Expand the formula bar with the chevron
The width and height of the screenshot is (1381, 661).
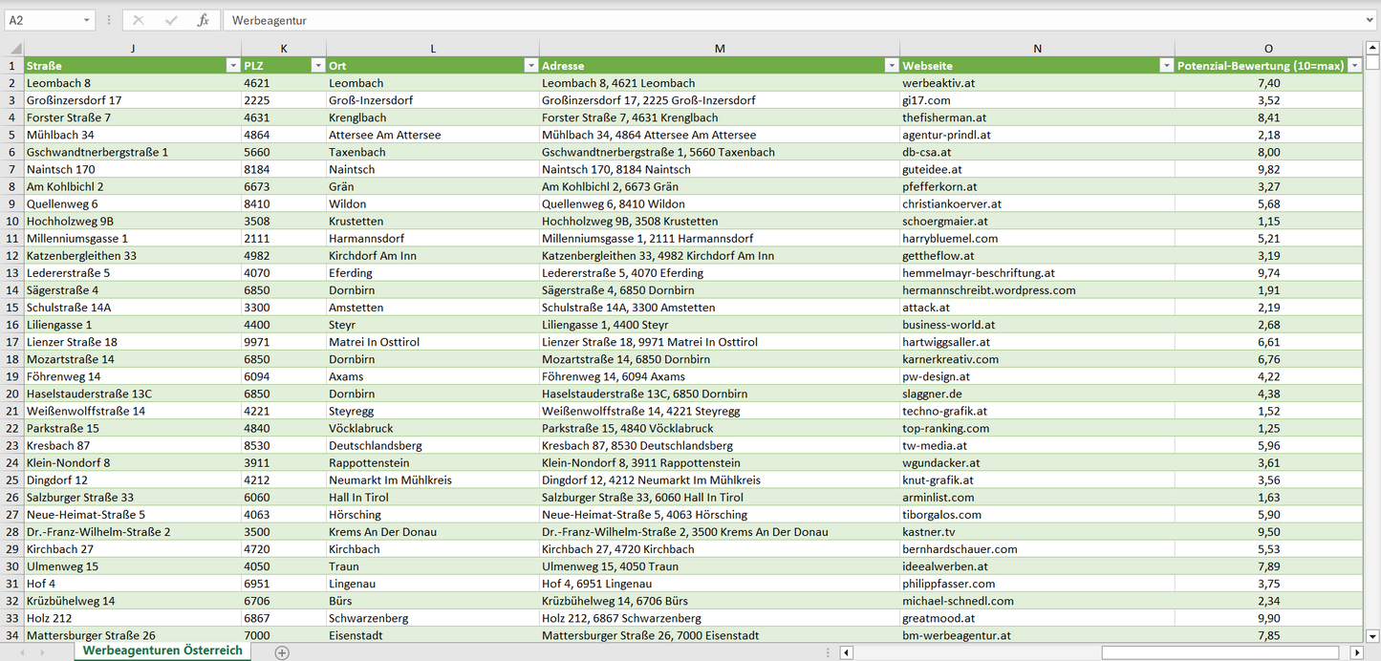click(x=1370, y=20)
